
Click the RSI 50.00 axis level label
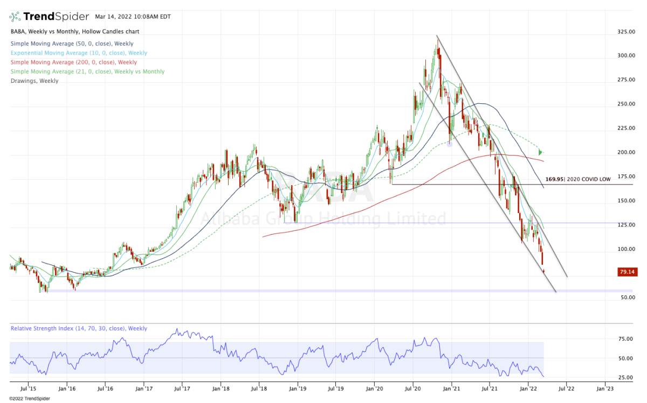(625, 358)
